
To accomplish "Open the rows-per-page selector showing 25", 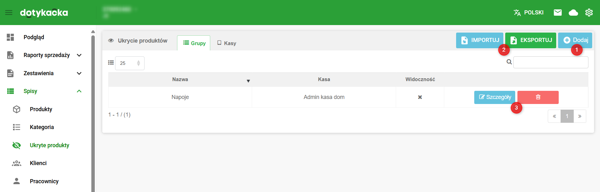I will [x=130, y=63].
